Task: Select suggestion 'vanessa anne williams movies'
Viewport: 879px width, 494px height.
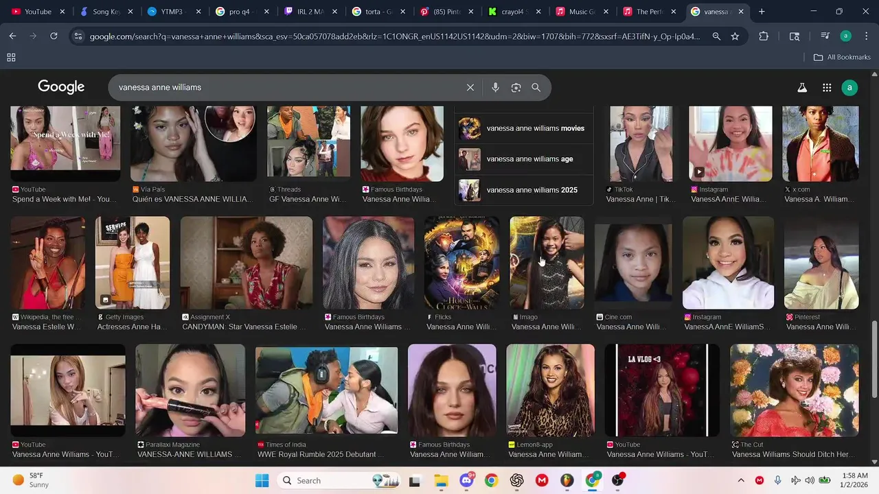Action: click(x=525, y=128)
